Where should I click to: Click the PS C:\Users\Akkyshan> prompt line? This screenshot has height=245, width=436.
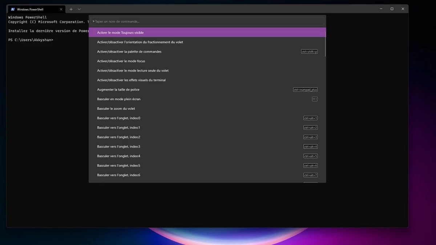31,40
